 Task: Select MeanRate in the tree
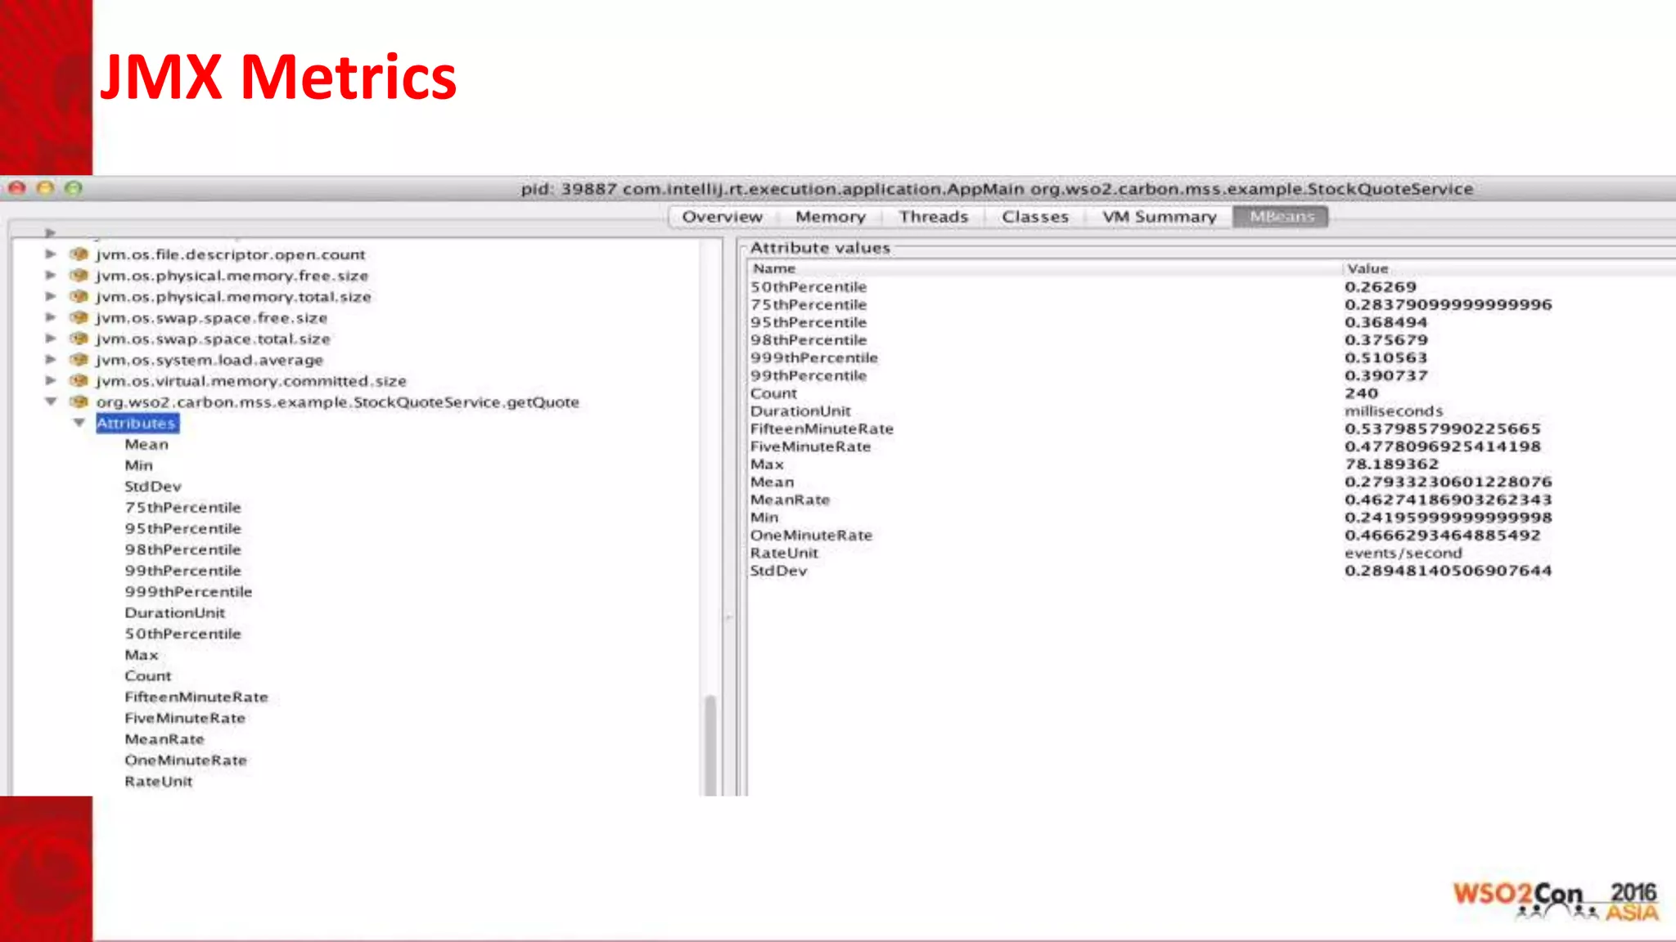pyautogui.click(x=164, y=739)
